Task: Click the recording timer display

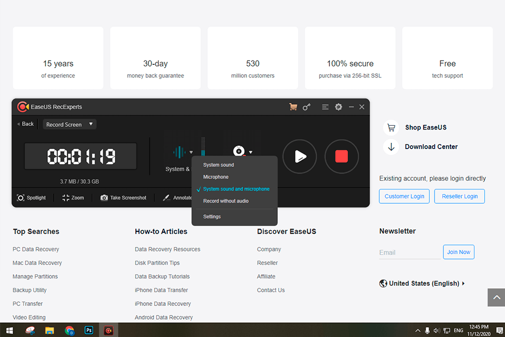Action: pyautogui.click(x=80, y=156)
